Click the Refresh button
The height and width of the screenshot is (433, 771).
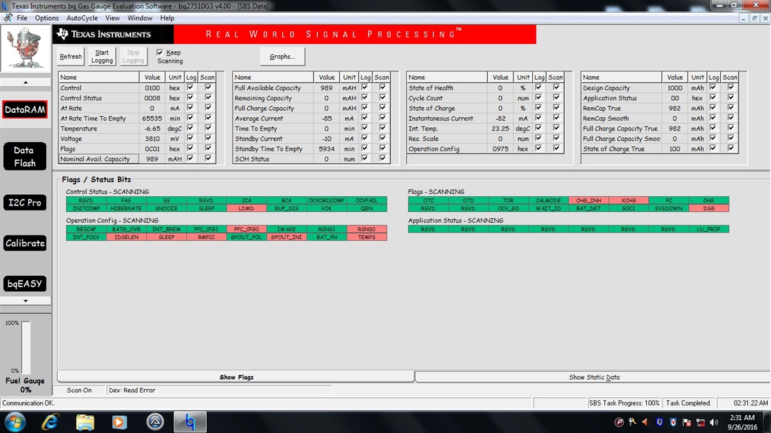(71, 56)
